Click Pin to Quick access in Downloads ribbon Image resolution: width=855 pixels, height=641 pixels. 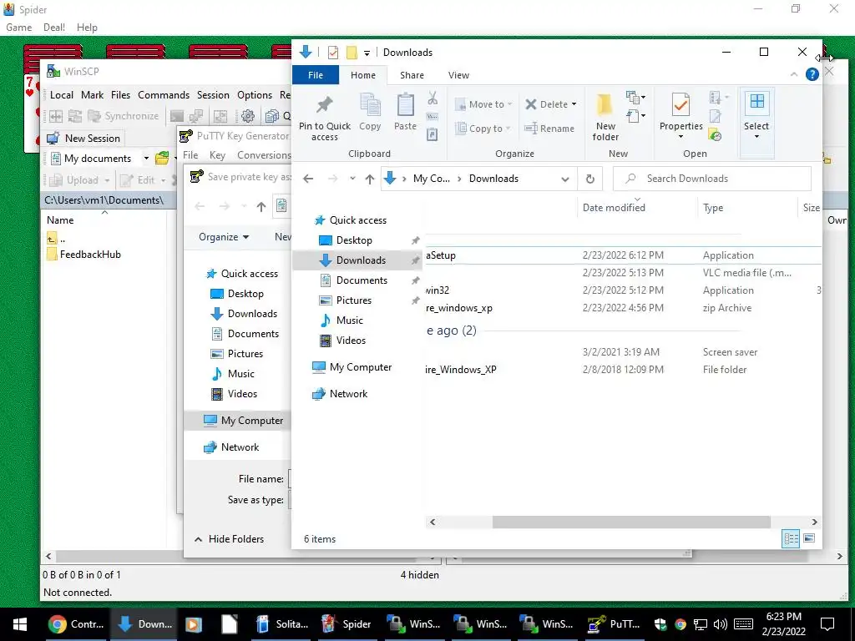pyautogui.click(x=325, y=117)
